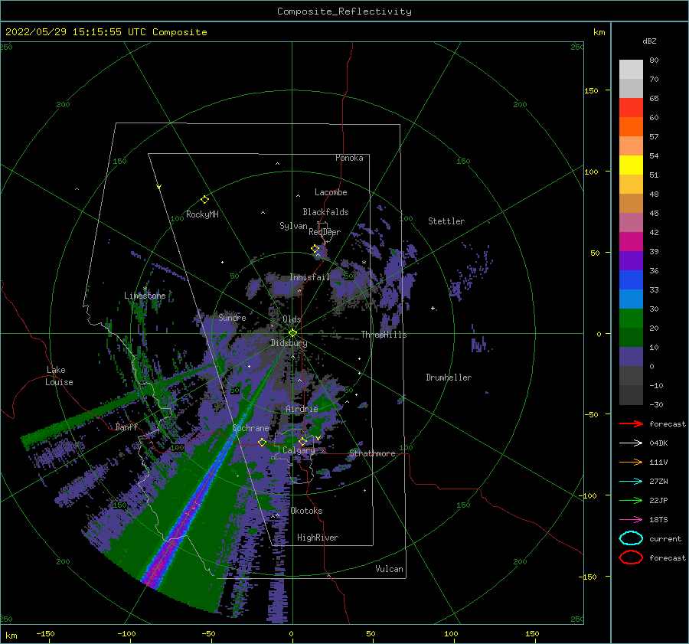
Task: Click the Sundre town label
Action: pyautogui.click(x=233, y=317)
